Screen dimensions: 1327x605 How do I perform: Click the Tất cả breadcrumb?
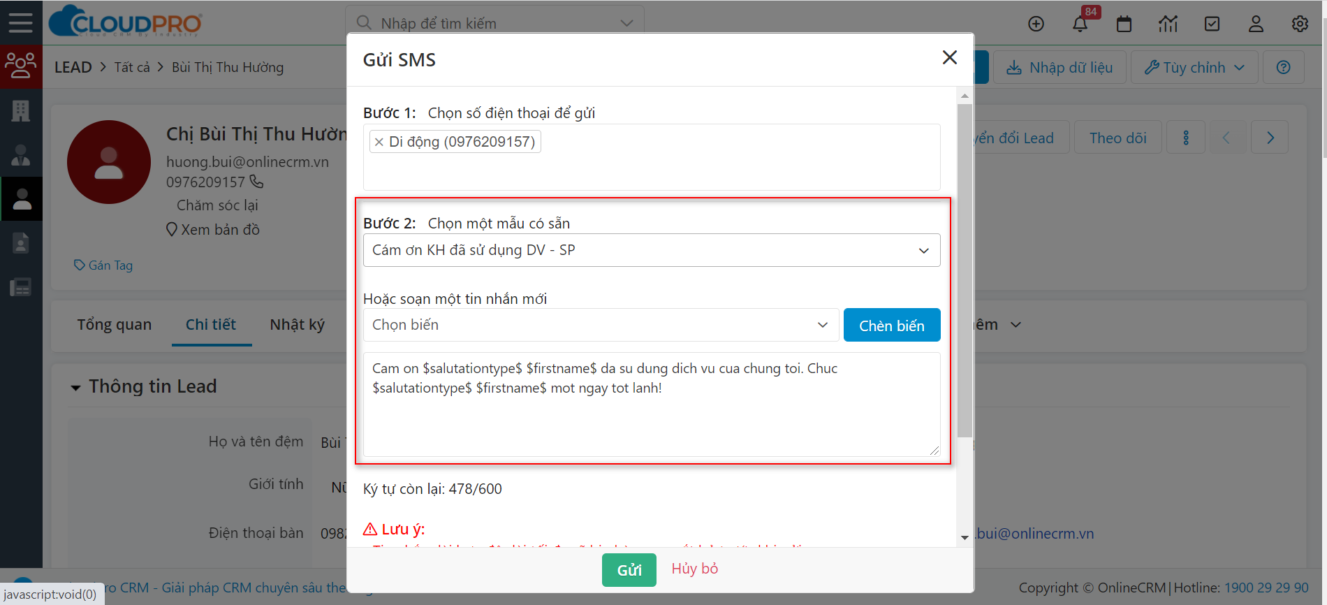[x=132, y=67]
